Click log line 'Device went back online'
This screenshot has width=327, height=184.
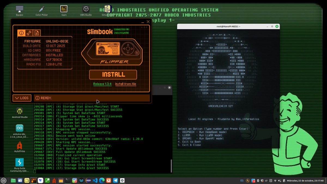click(x=65, y=135)
